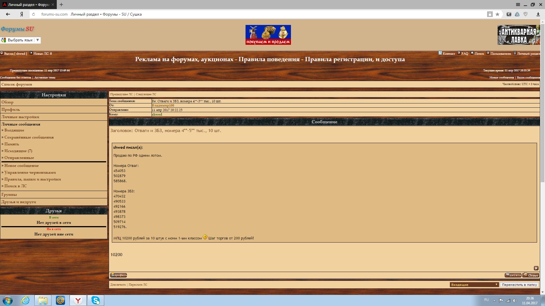Open Yandex home via the Я icon
The height and width of the screenshot is (306, 545).
[22, 14]
